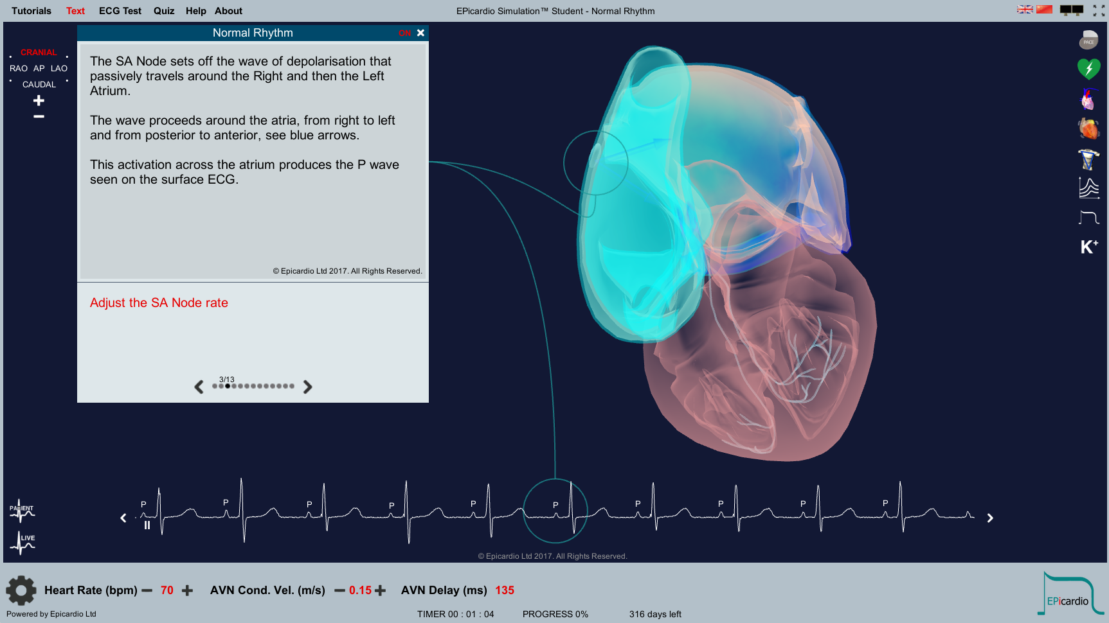
Task: Select the Patient ECG icon
Action: tap(22, 511)
